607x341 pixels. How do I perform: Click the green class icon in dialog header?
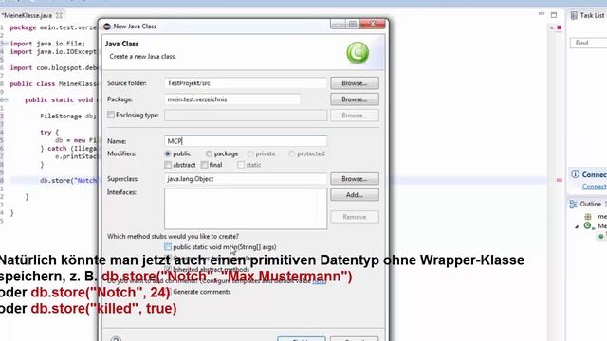tap(358, 53)
